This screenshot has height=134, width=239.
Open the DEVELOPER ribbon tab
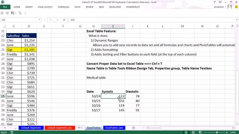(115, 7)
